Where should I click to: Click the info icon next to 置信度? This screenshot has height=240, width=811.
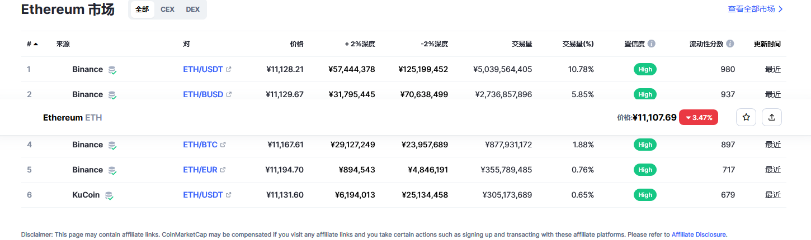[x=652, y=44]
